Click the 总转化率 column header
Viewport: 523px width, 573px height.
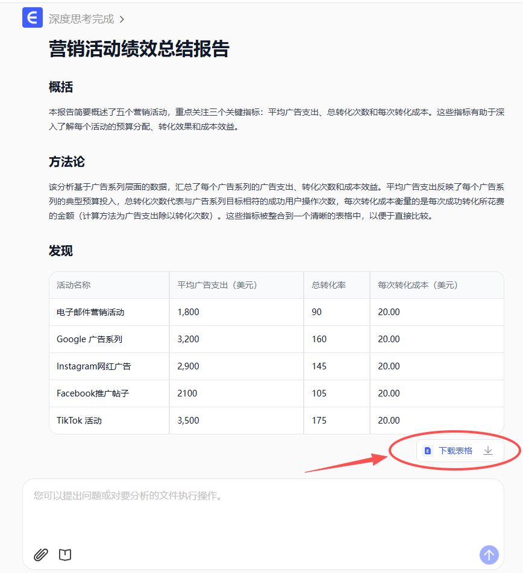pyautogui.click(x=328, y=285)
